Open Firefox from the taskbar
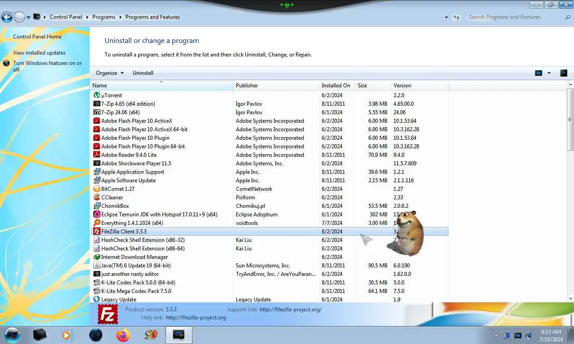The width and height of the screenshot is (574, 344). (123, 335)
